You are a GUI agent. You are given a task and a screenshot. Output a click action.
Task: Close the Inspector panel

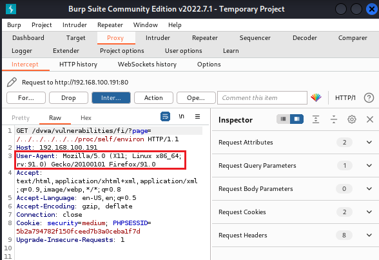tap(370, 119)
